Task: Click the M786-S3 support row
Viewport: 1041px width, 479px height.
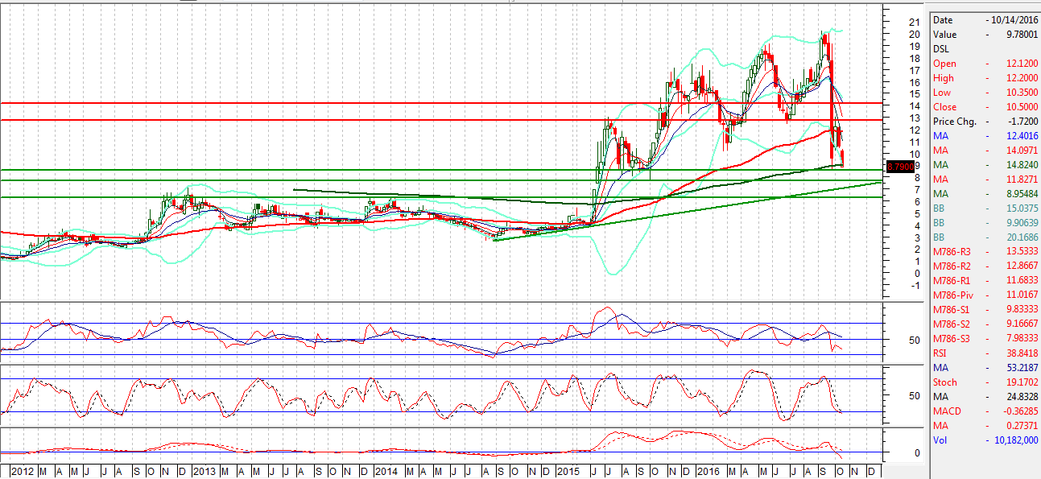Action: [985, 339]
